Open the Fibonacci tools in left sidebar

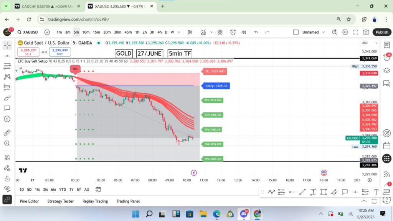click(x=7, y=66)
